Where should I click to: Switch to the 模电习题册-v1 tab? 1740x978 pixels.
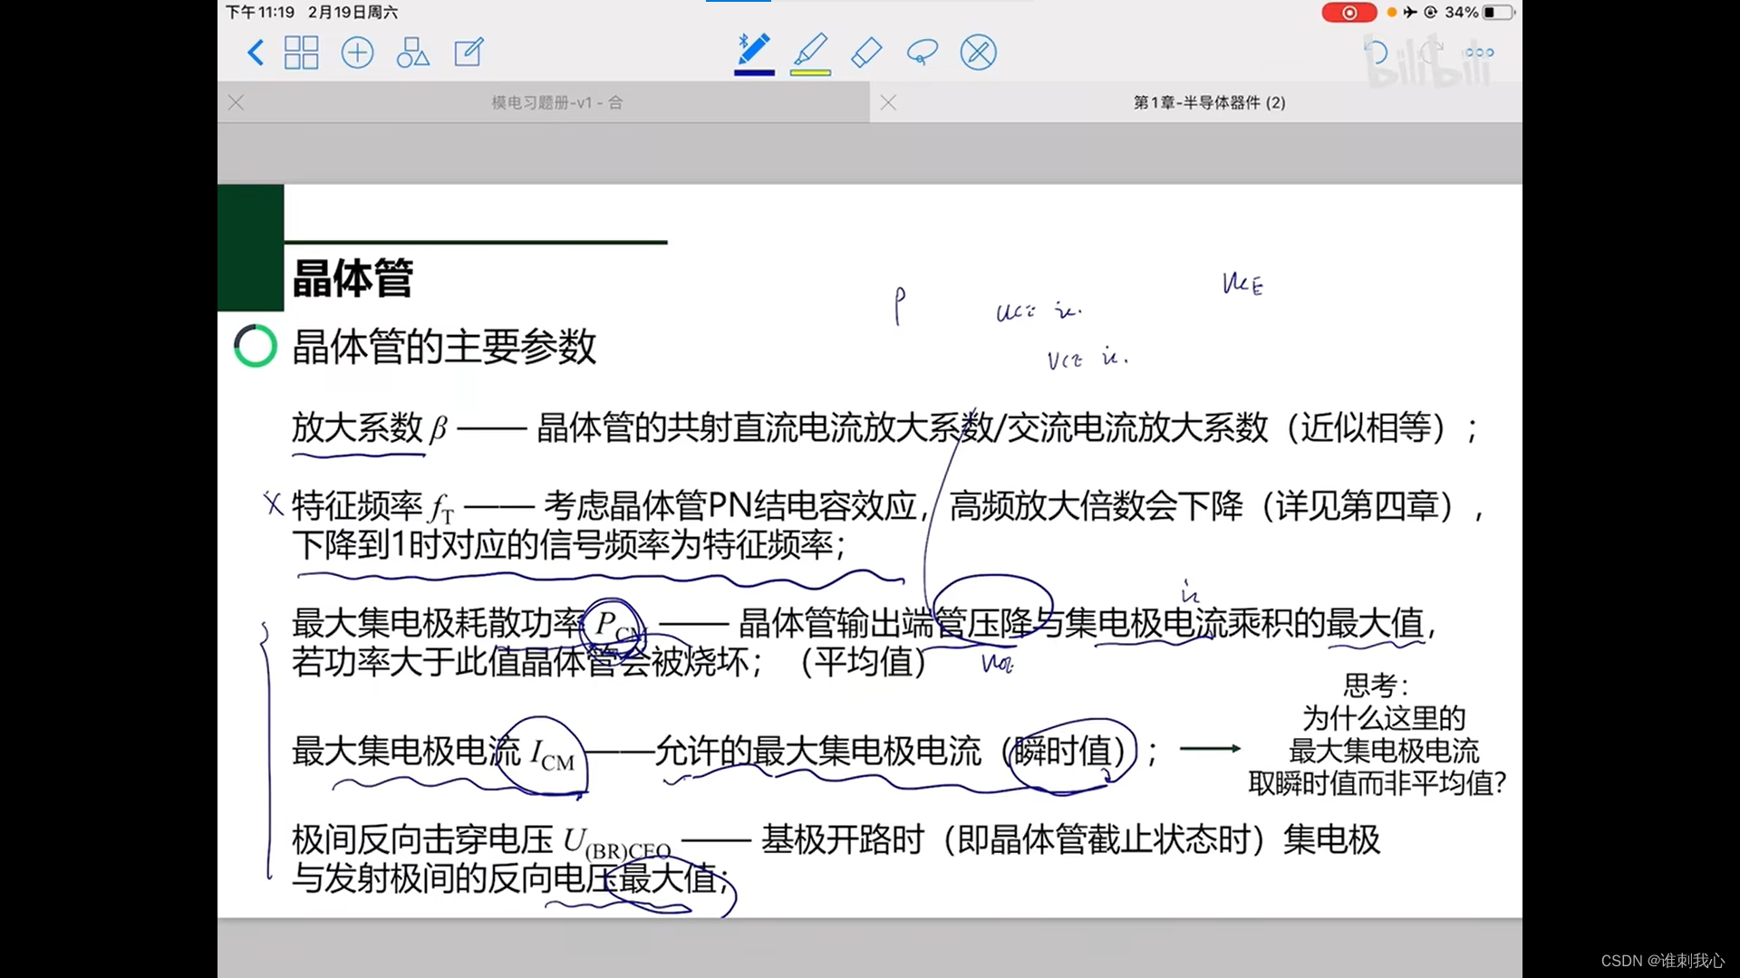[556, 102]
